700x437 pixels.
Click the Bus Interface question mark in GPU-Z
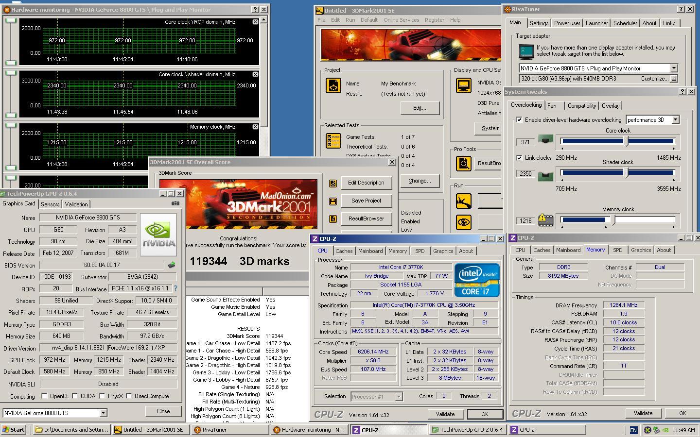[x=175, y=288]
